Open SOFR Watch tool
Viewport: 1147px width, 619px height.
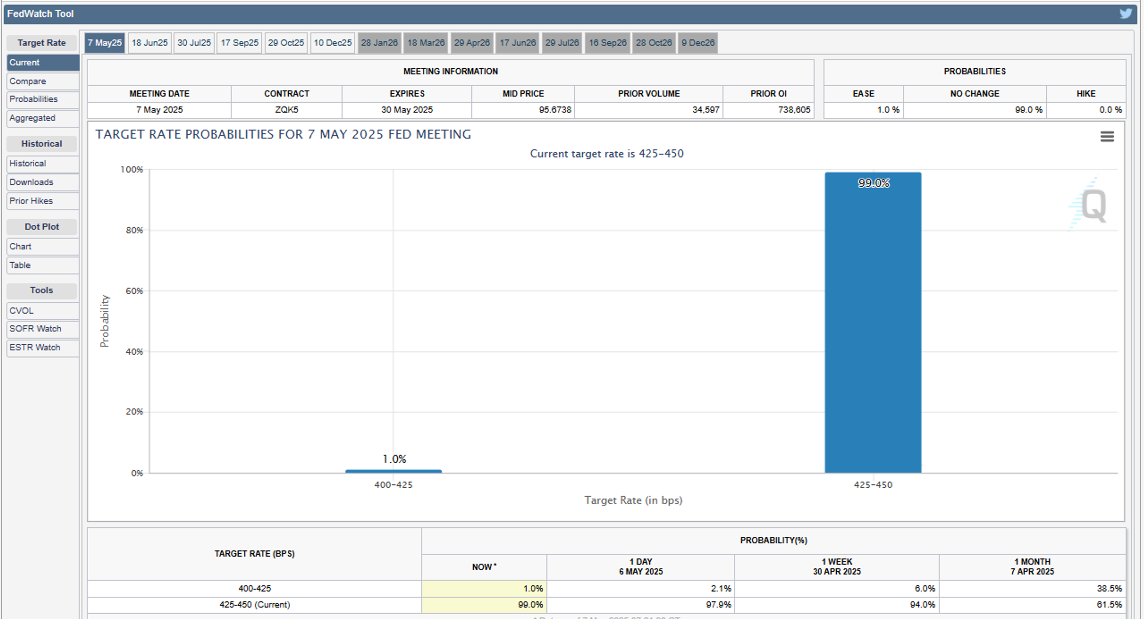pos(43,328)
